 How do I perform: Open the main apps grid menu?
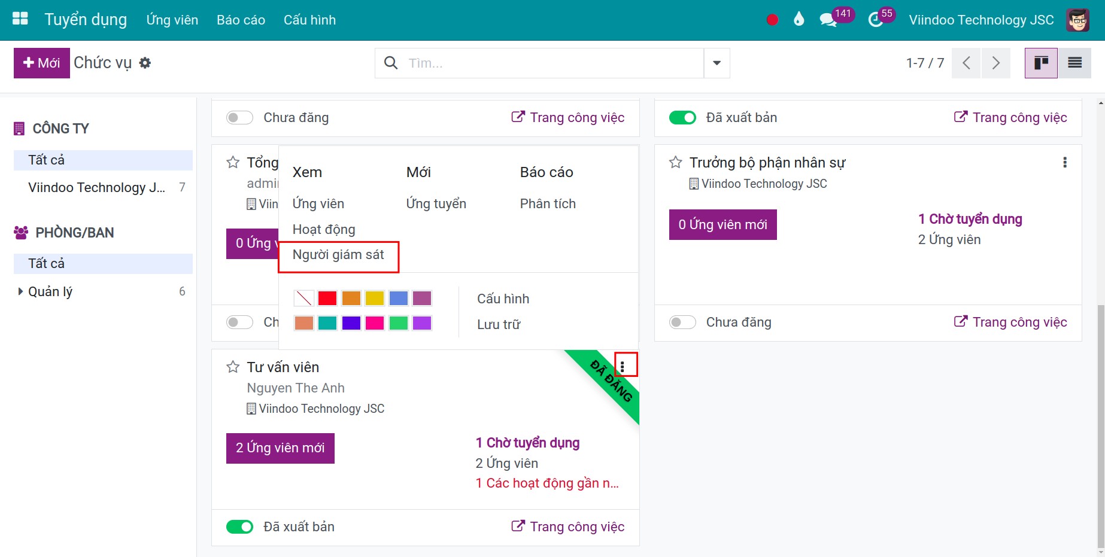(20, 19)
